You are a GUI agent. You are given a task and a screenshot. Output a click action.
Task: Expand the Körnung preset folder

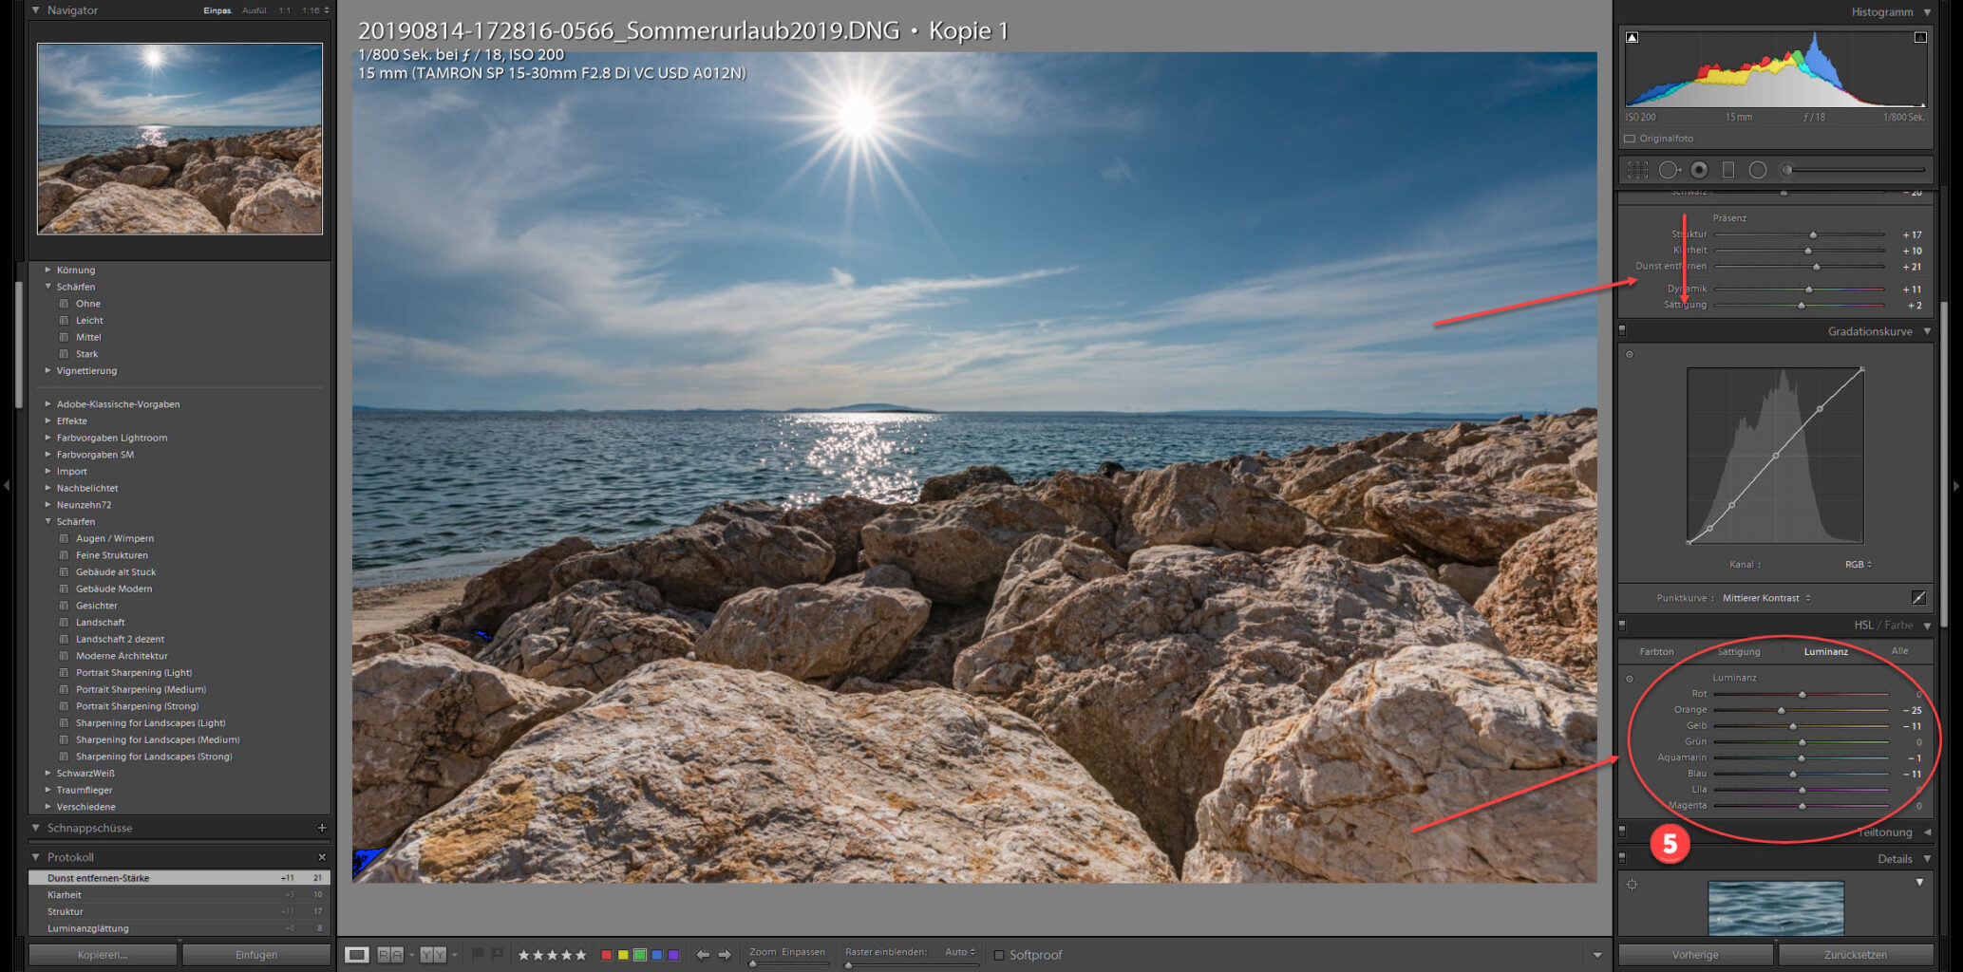coord(47,270)
